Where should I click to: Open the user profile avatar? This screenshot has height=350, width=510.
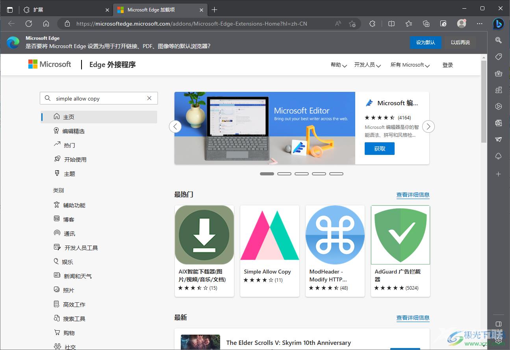pyautogui.click(x=462, y=24)
